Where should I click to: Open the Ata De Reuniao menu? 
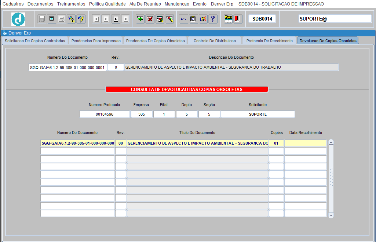click(145, 4)
